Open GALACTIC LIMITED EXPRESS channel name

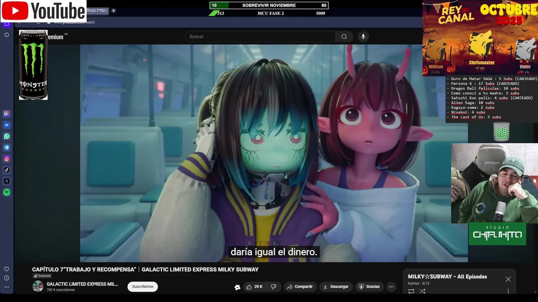coord(82,284)
